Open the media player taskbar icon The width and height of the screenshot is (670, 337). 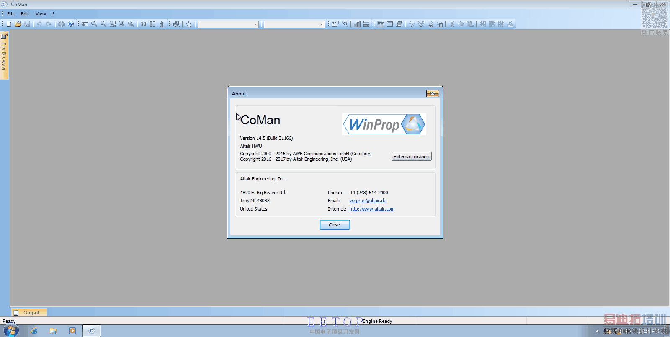coord(72,331)
